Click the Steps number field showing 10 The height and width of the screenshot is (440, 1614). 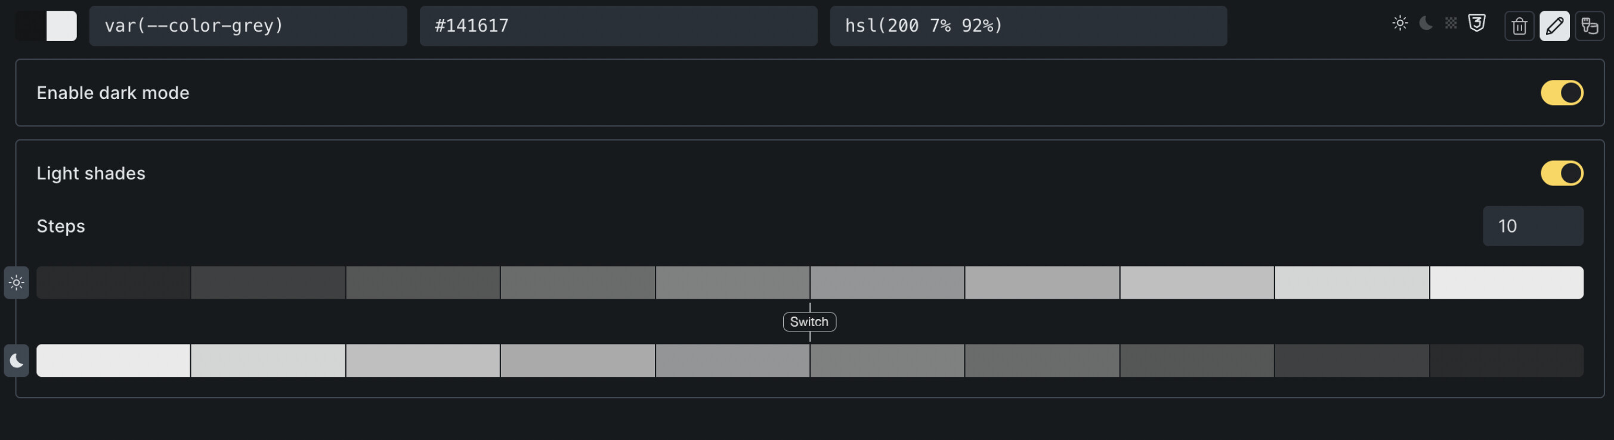click(1532, 226)
